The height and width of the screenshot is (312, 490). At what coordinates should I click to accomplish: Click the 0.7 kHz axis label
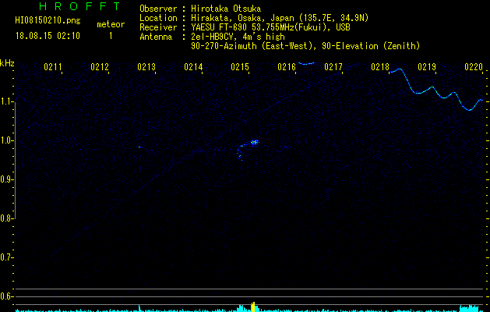(6, 257)
